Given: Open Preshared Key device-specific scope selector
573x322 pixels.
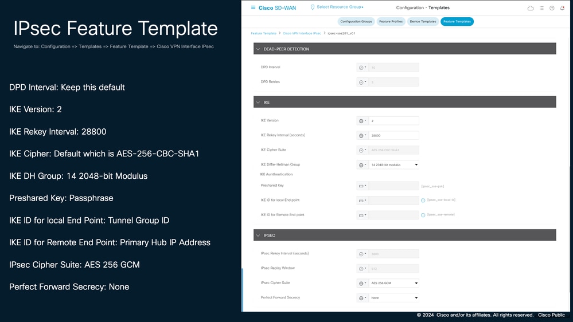Looking at the screenshot, I should coord(362,186).
